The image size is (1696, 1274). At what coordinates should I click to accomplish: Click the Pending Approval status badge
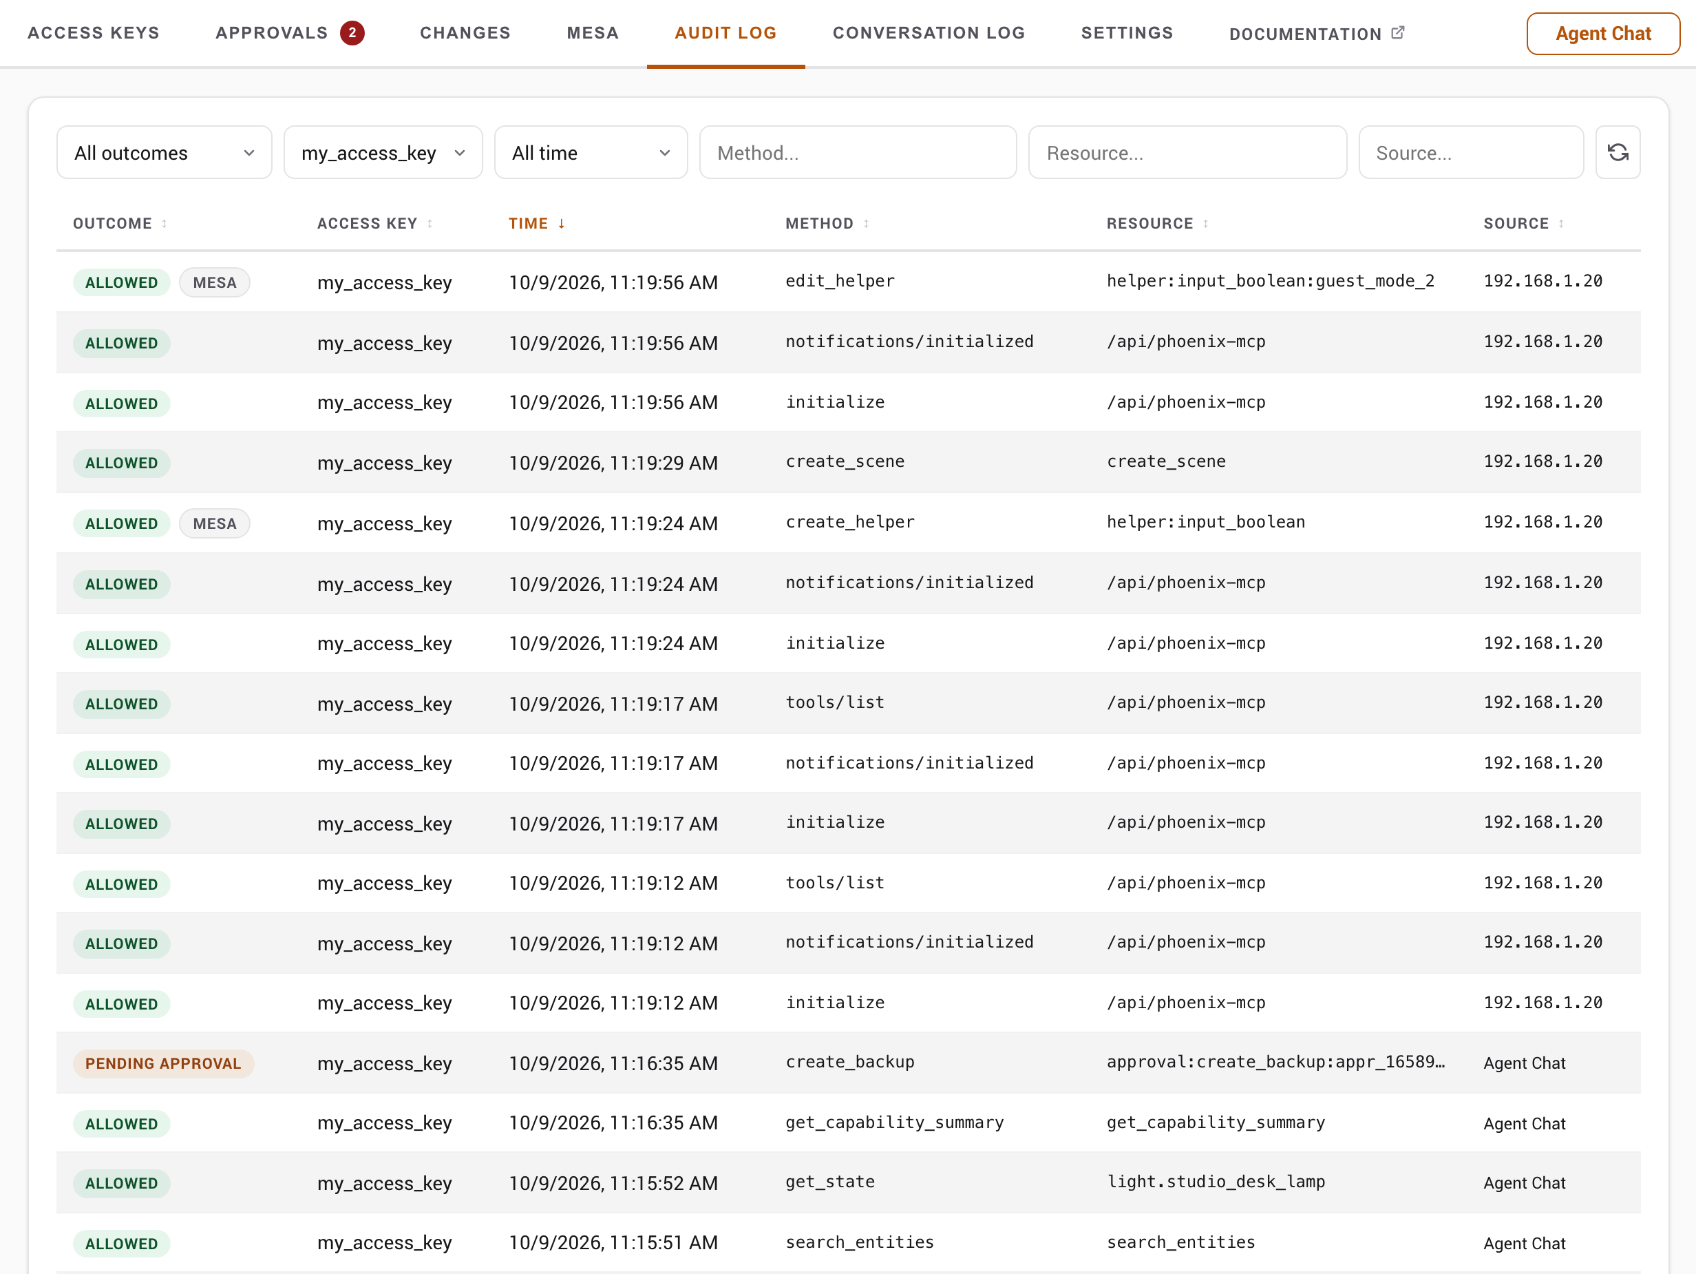(163, 1063)
